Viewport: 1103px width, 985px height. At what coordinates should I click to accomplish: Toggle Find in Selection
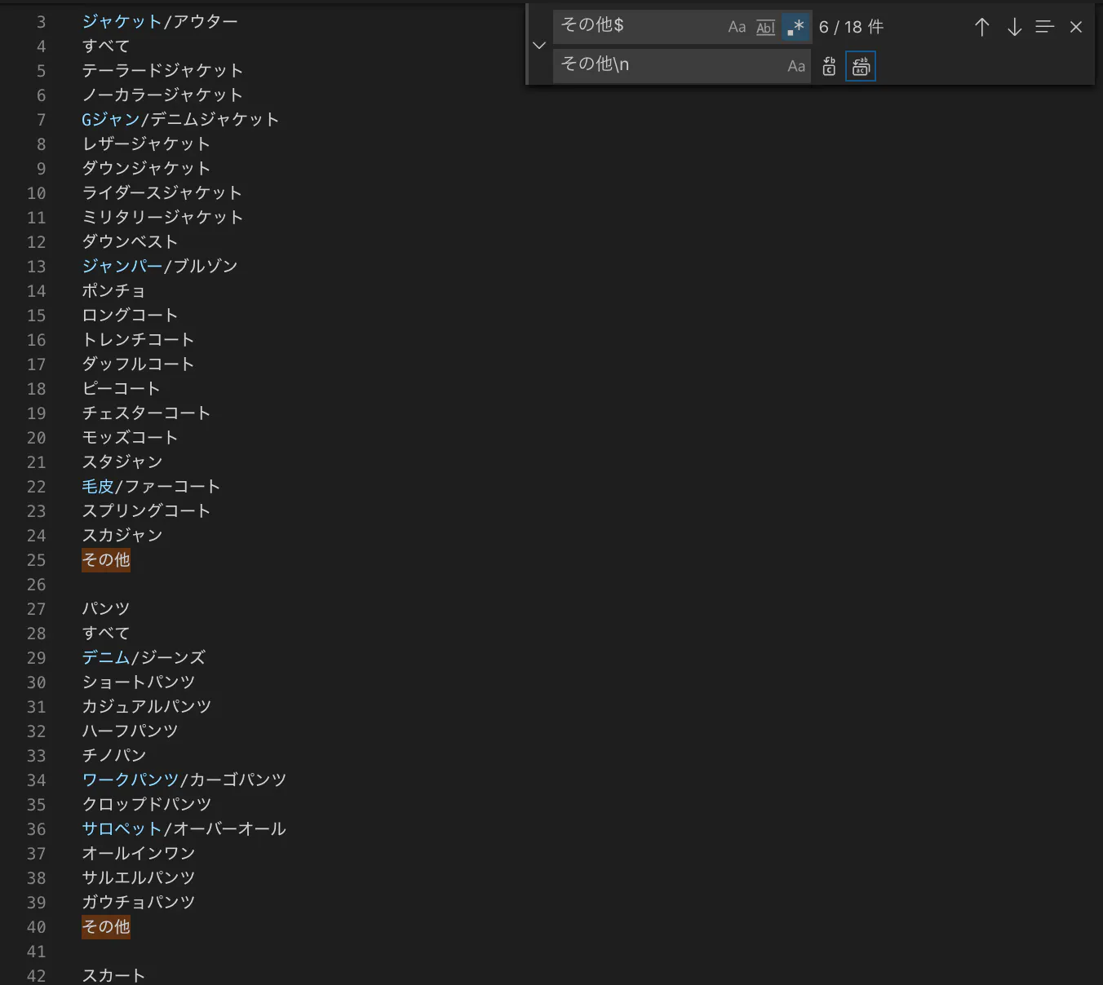coord(1044,27)
